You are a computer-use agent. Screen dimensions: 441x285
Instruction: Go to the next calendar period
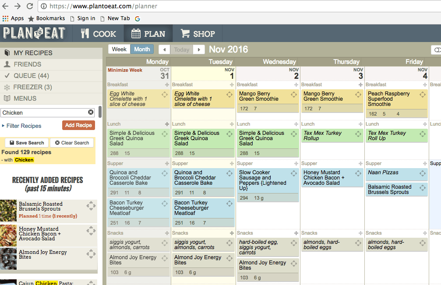[x=199, y=50]
